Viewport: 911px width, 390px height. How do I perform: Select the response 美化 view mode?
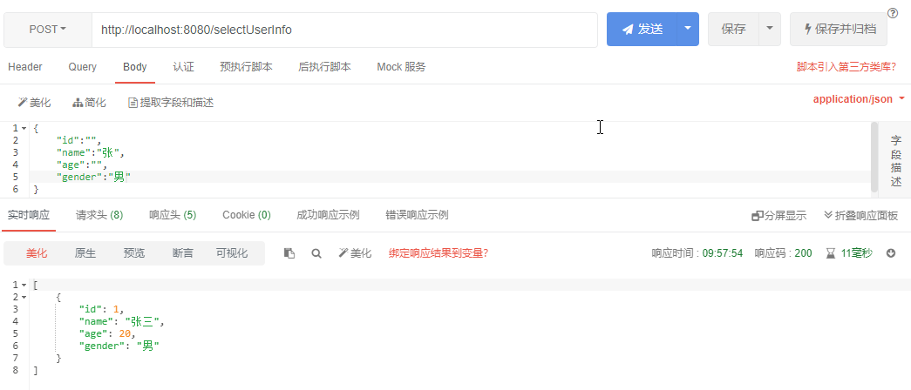pos(37,253)
